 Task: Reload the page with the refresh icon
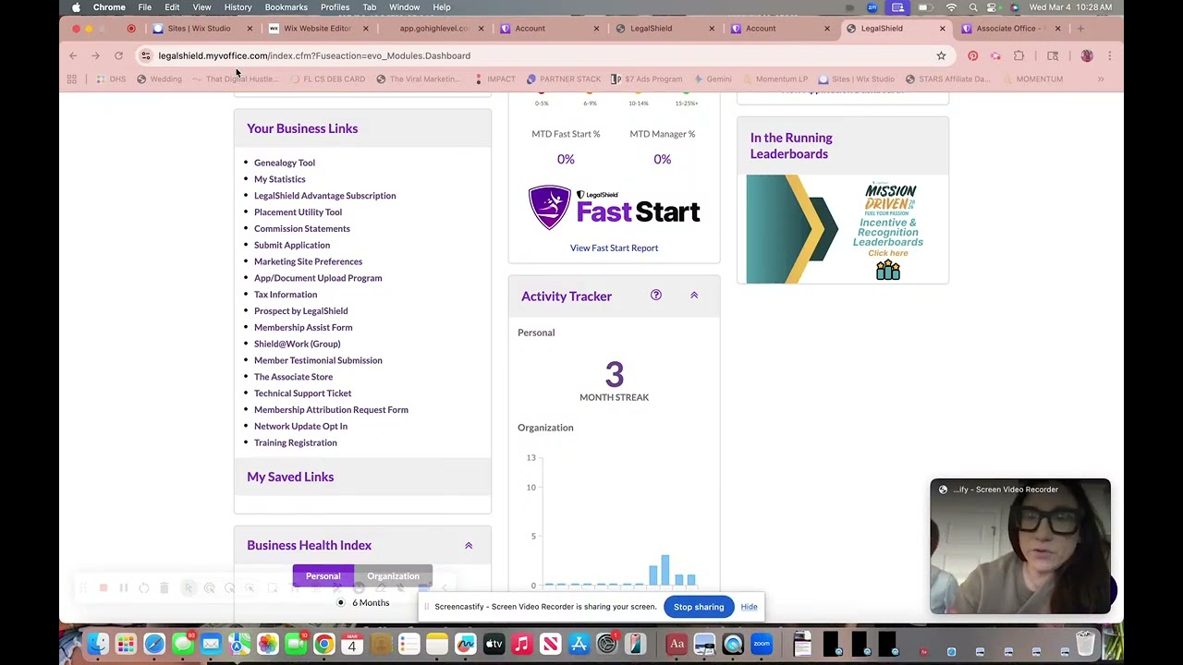(118, 55)
